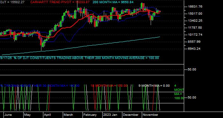This screenshot has height=118, width=223.
Task: Click the DJT = 15502.27 value label
Action: [x=12, y=2]
